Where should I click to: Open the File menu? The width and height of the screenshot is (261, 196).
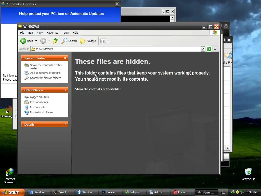22,33
